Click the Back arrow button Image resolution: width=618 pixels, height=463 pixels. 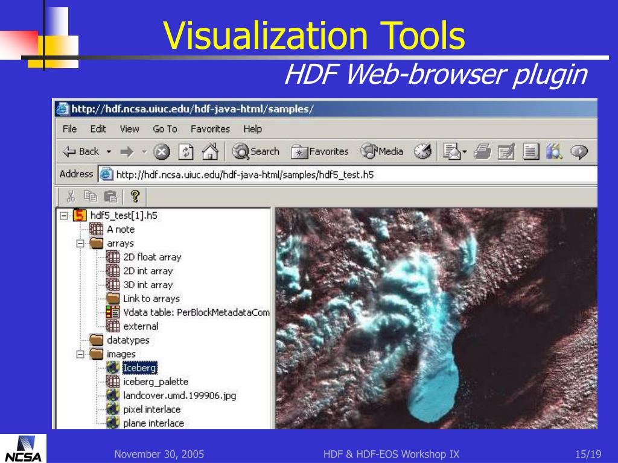(81, 151)
